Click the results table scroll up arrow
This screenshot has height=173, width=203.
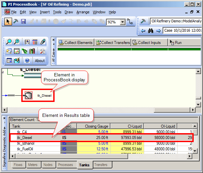[x=195, y=126]
